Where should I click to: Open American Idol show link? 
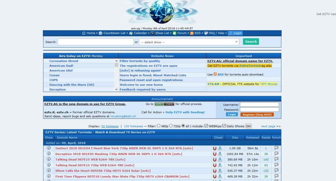pyautogui.click(x=61, y=70)
